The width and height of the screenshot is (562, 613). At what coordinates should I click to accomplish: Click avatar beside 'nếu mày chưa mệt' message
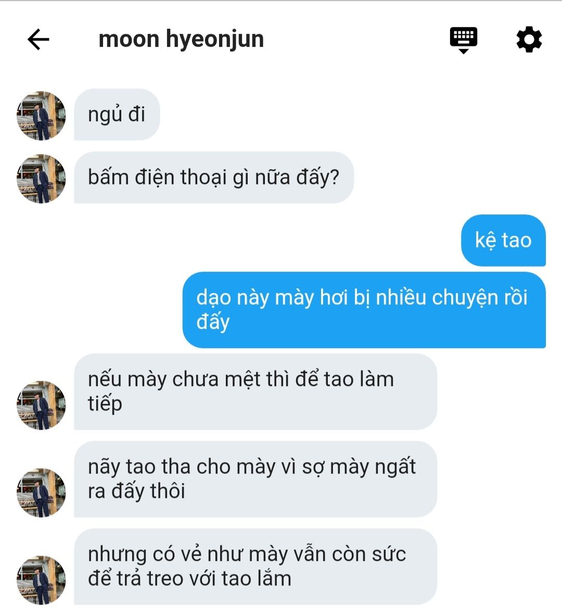(x=41, y=405)
